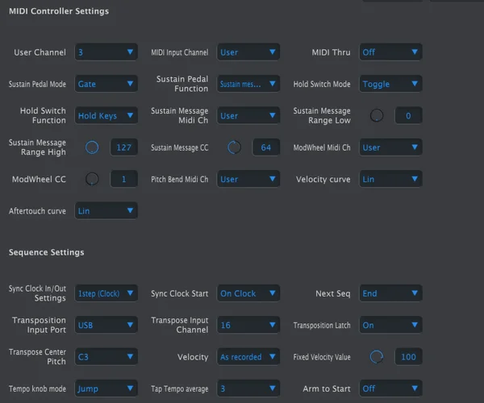The height and width of the screenshot is (403, 484).
Task: Open the User Channel dropdown
Action: tap(106, 52)
